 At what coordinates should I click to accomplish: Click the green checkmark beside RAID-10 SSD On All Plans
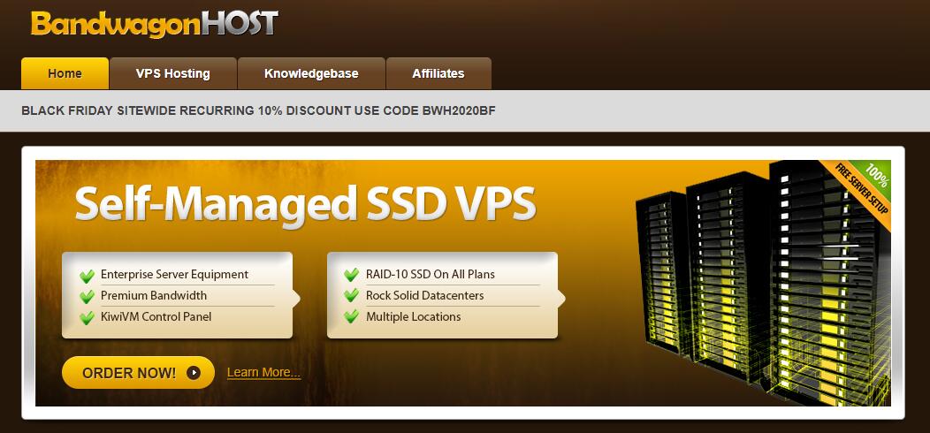point(352,275)
